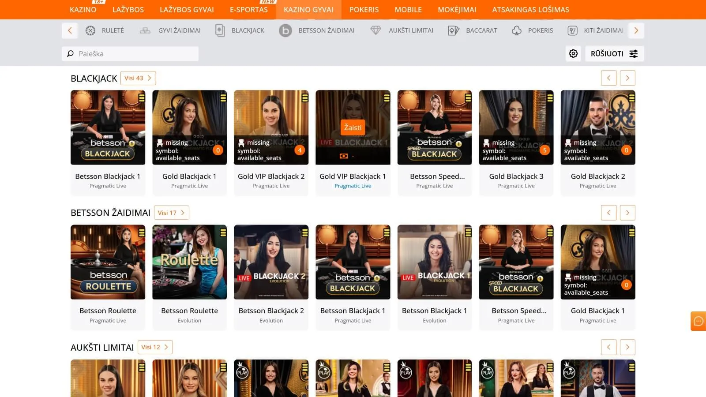Open the Kiti Žaidimai category

(595, 30)
